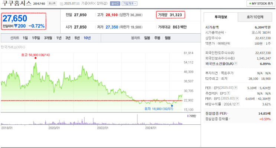
Task: Click the 3.62% dividend yield value
Action: [266, 104]
